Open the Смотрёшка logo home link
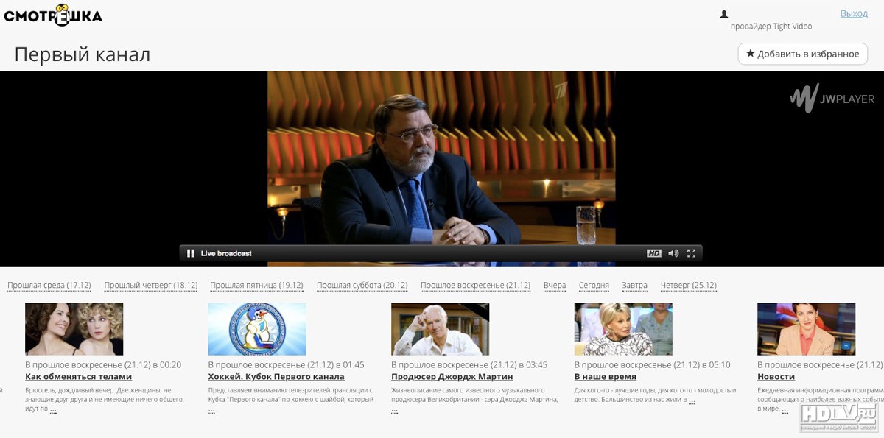This screenshot has height=438, width=884. tap(53, 15)
